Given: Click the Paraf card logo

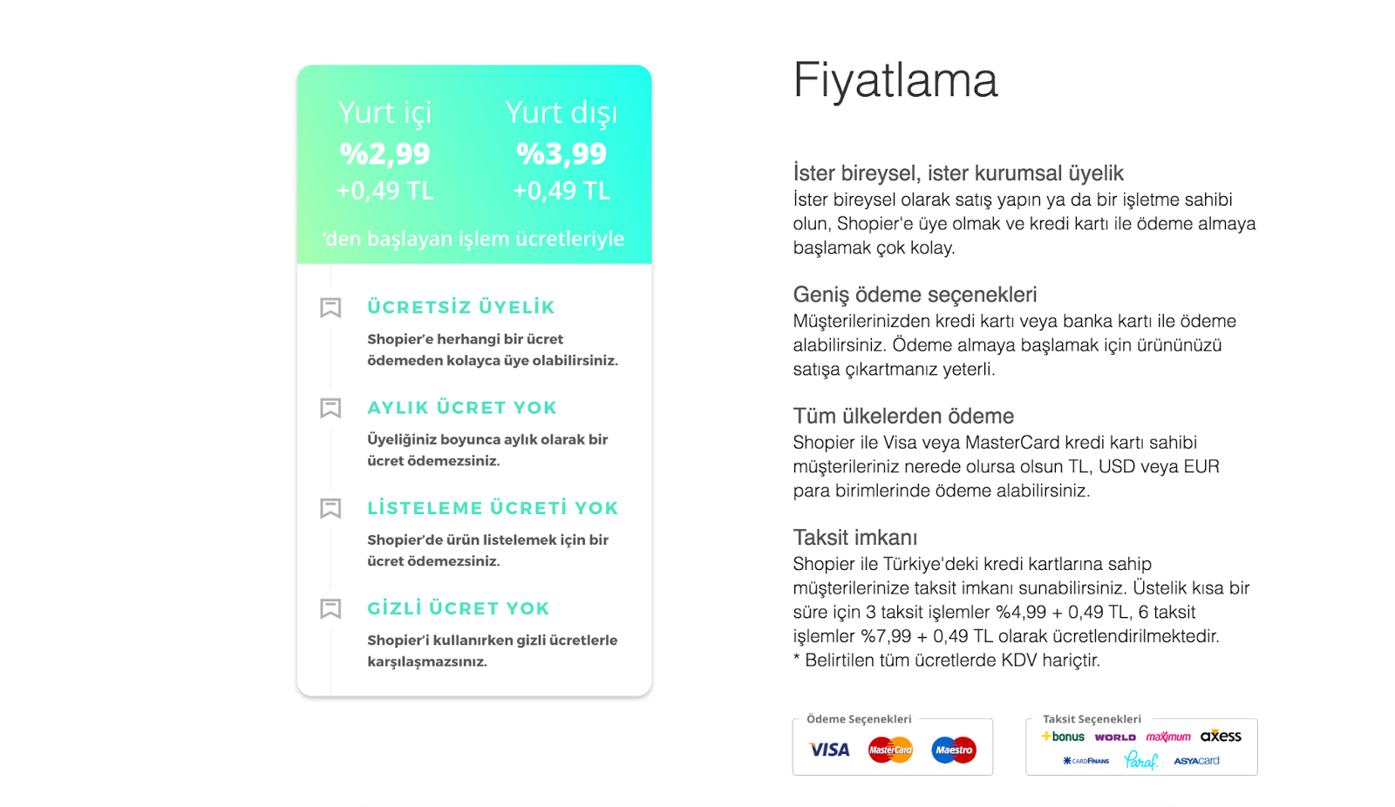Looking at the screenshot, I should [1140, 760].
